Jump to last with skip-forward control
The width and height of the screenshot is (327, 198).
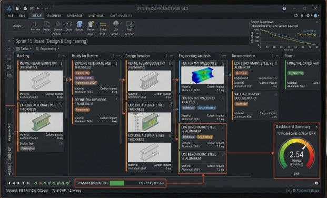(x=28, y=183)
